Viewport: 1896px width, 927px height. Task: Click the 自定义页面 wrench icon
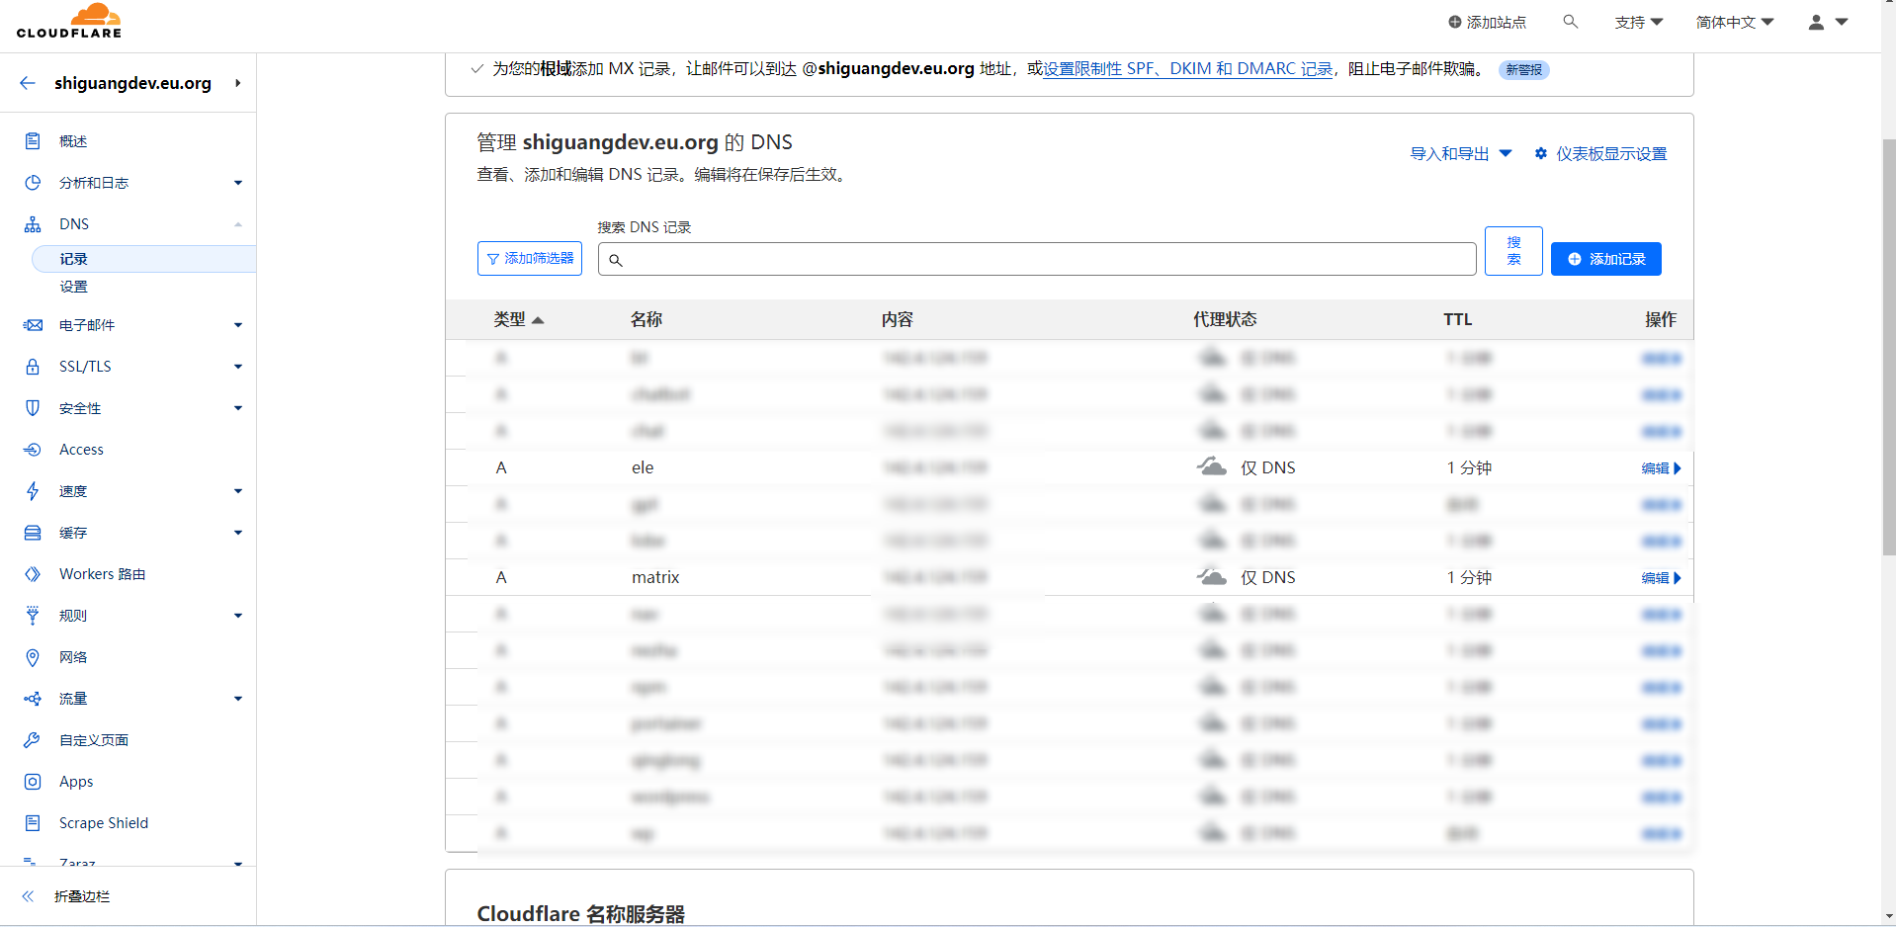point(33,740)
